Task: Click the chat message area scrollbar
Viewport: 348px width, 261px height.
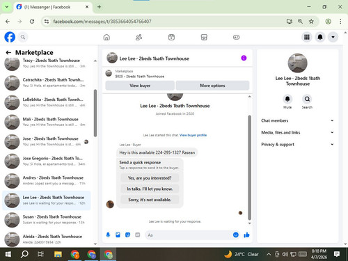Action: pos(250,167)
